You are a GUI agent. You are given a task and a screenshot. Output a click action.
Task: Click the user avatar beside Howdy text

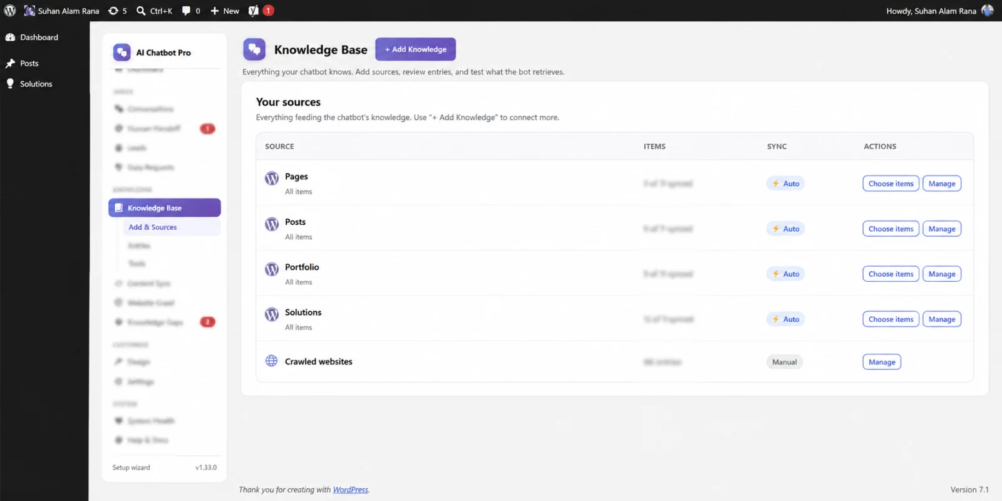[988, 11]
